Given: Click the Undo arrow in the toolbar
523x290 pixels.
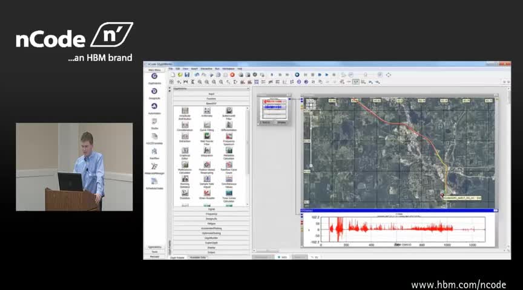Looking at the screenshot, I should pyautogui.click(x=197, y=75).
